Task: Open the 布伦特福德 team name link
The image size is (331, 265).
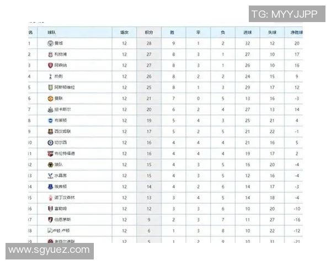Action: point(65,153)
